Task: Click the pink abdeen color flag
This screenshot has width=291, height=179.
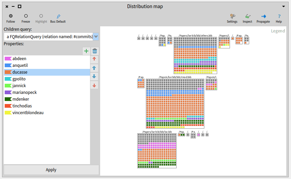Action: [x=8, y=58]
